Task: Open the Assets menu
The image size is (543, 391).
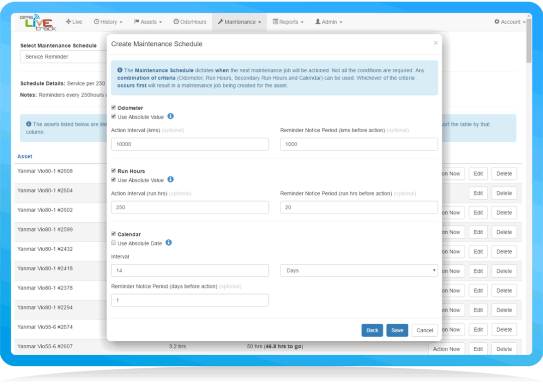Action: tap(148, 22)
